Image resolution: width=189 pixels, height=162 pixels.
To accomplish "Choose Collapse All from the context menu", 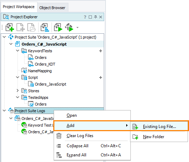I will coord(92,146).
